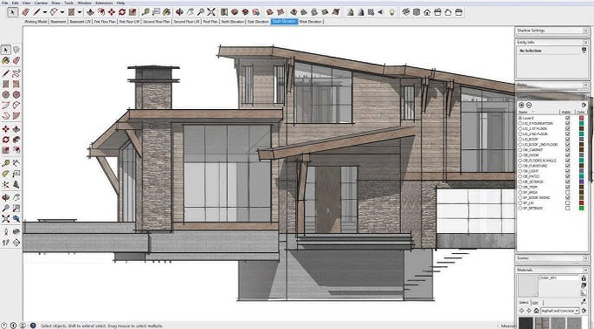Image resolution: width=594 pixels, height=329 pixels.
Task: Collapse the Materials panel
Action: point(585,270)
